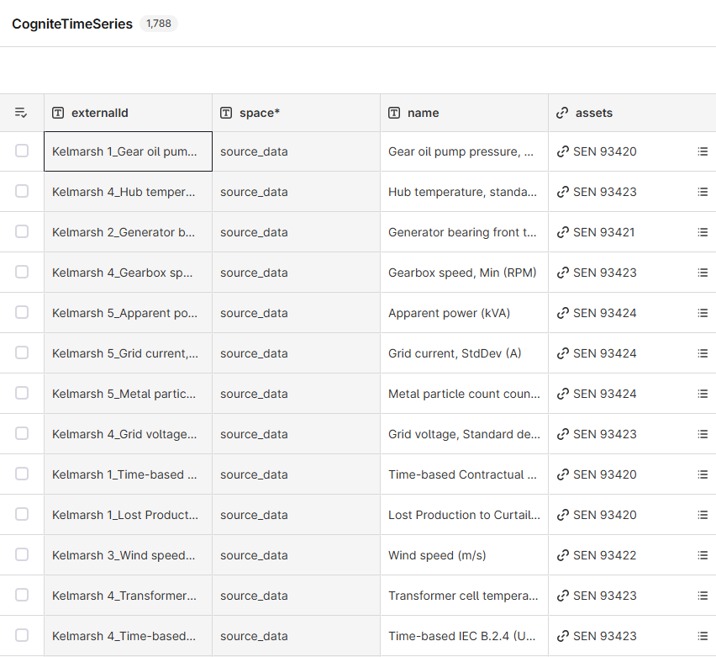The image size is (716, 657).
Task: Select checkbox for Kelmarsh 4_Transformer row
Action: coord(22,595)
